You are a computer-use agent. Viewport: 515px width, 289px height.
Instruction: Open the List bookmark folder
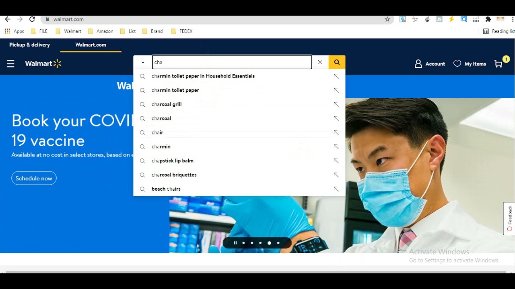(128, 31)
